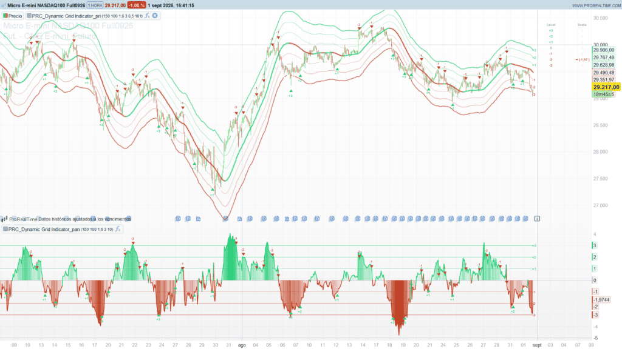622x349 pixels.
Task: Click the info icon ending the event row
Action: [x=537, y=218]
